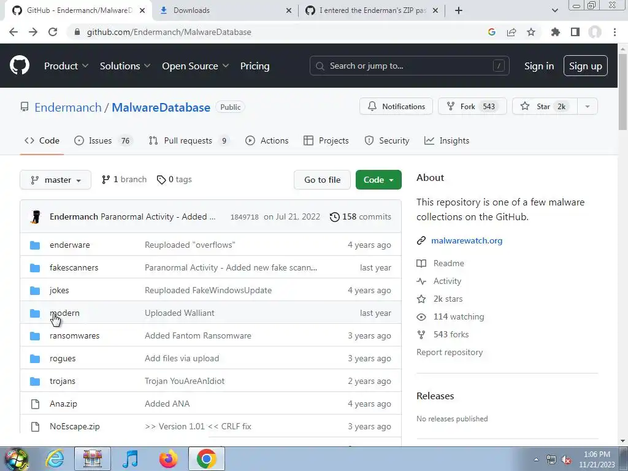Open Internet Explorer from the taskbar
628x471 pixels.
coord(55,459)
